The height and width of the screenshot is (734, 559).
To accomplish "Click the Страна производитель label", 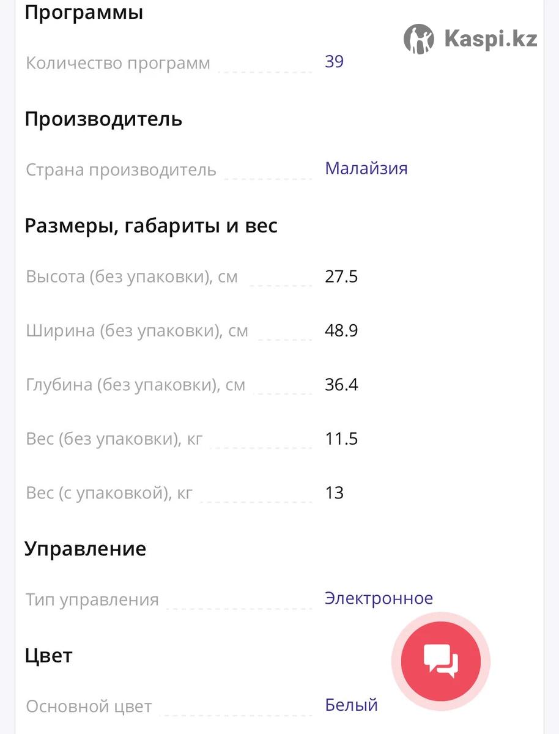I will 121,170.
